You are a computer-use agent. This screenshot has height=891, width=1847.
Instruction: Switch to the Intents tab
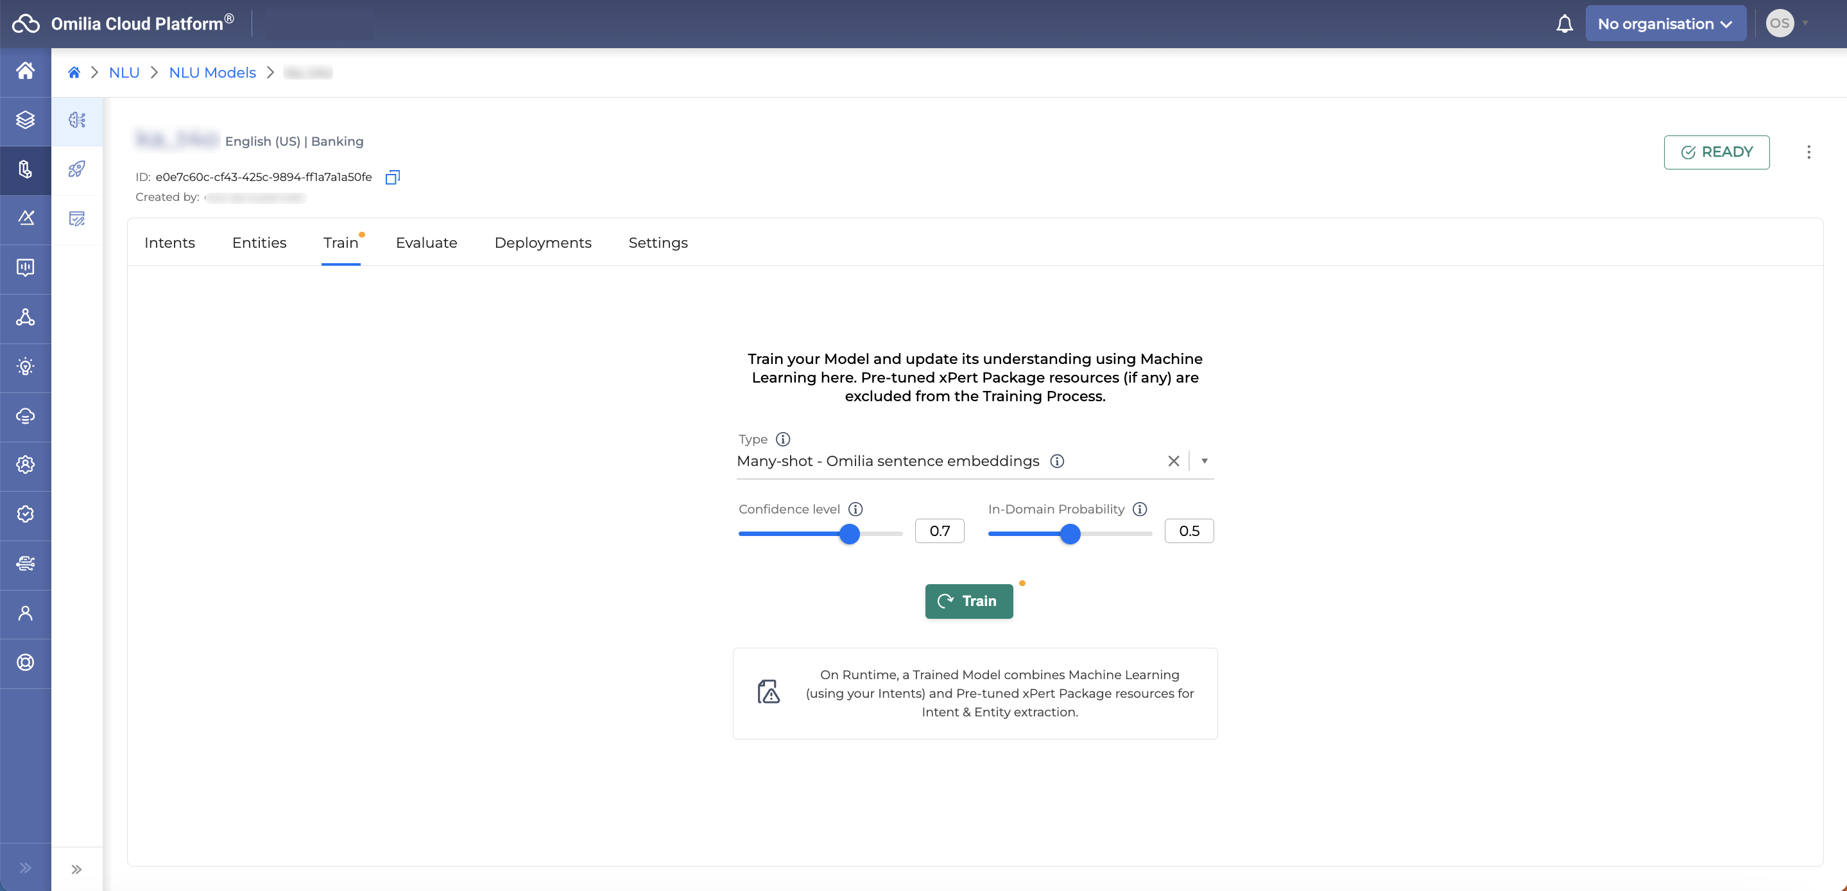(169, 243)
